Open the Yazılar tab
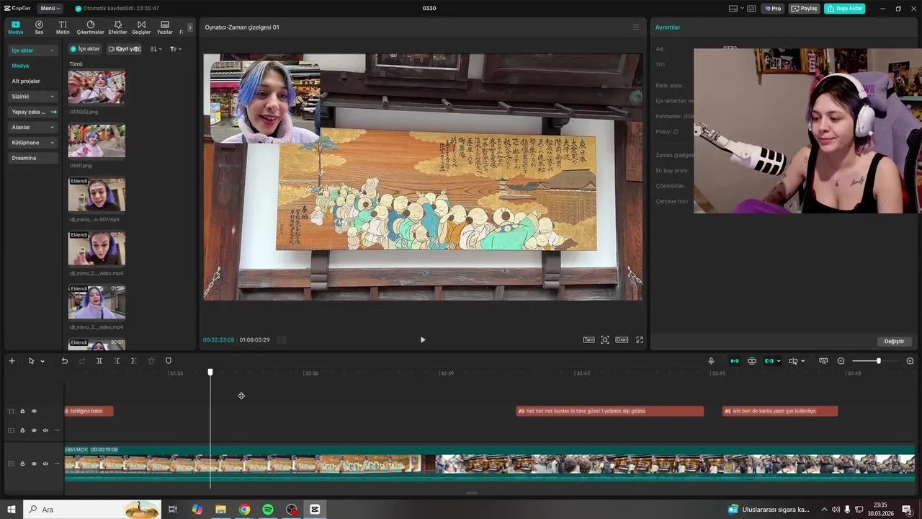Screen dimensions: 922x519 point(165,27)
